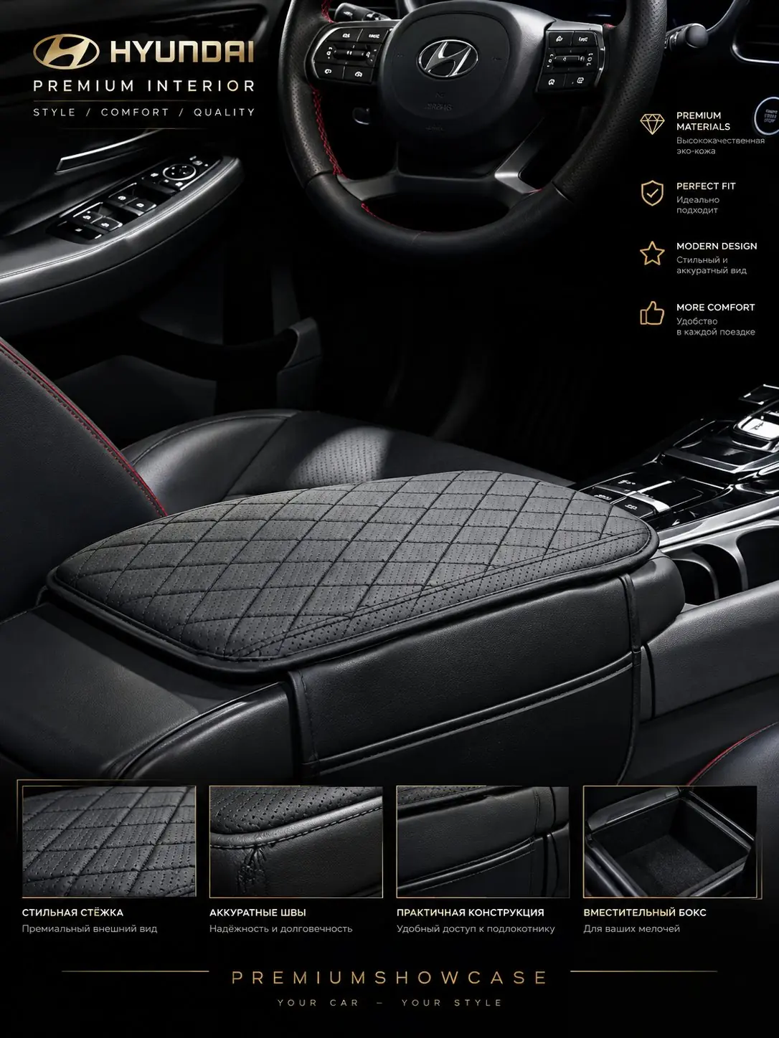779x1038 pixels.
Task: Click the star Modern Design icon
Action: (652, 253)
